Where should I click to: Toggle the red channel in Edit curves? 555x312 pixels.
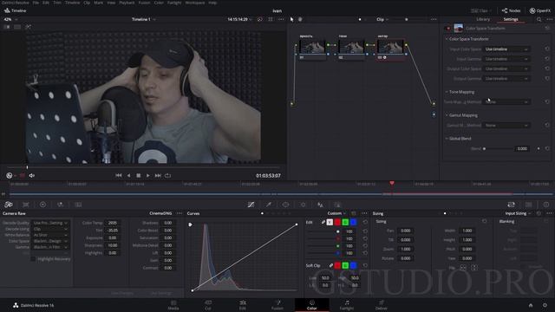coord(337,222)
